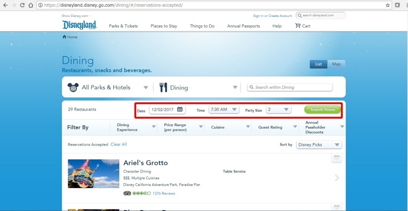Click the fork and knife Dining icon

163,87
